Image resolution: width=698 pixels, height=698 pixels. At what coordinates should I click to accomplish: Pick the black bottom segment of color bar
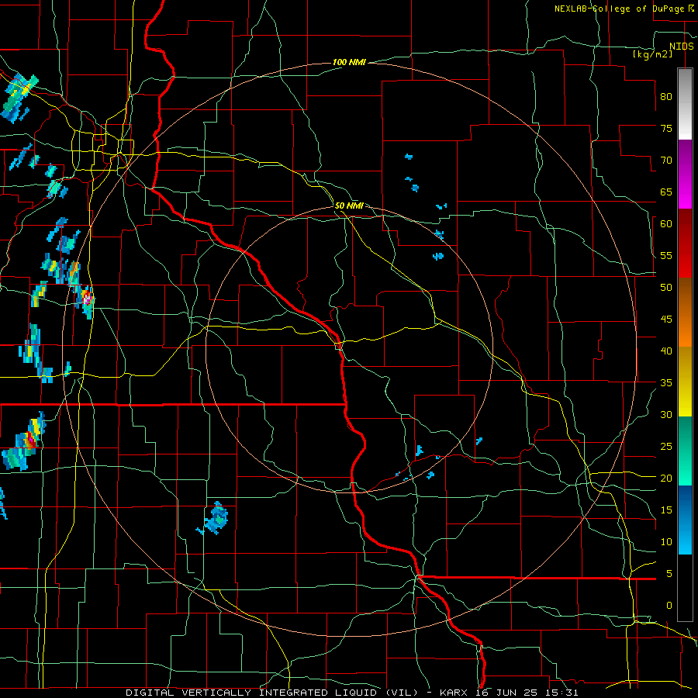(x=685, y=588)
